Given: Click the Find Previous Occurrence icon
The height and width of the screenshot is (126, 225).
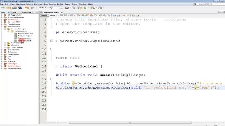Looking at the screenshot, I should (x=83, y=15).
